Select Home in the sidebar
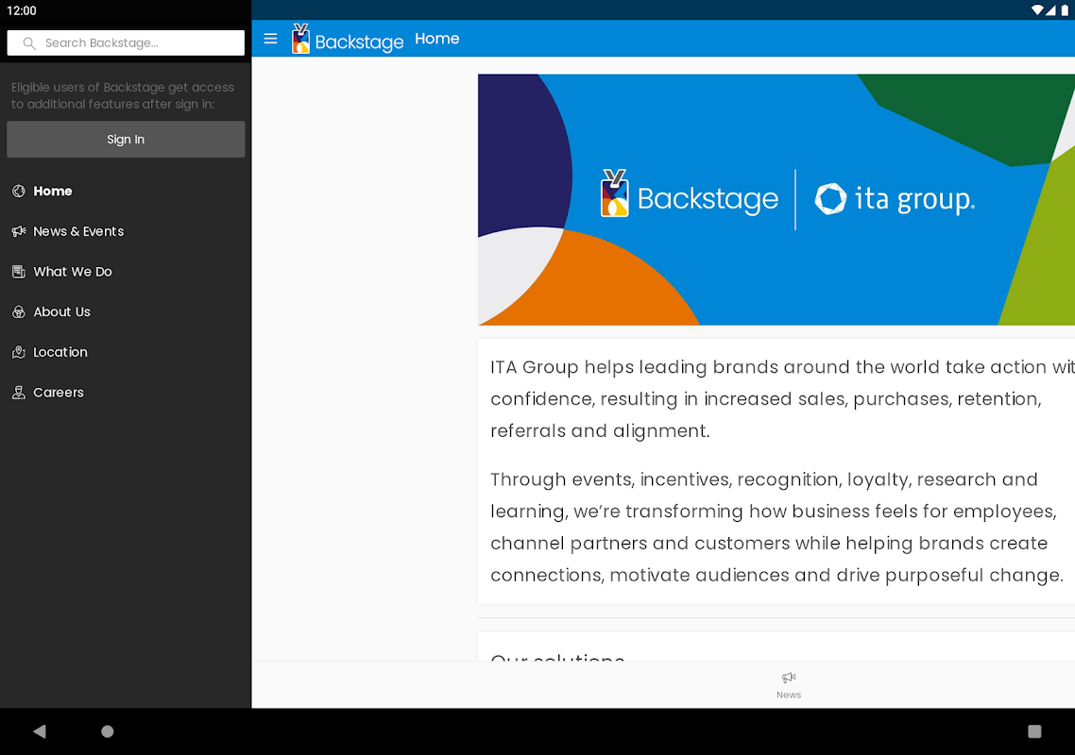1075x755 pixels. pyautogui.click(x=126, y=192)
